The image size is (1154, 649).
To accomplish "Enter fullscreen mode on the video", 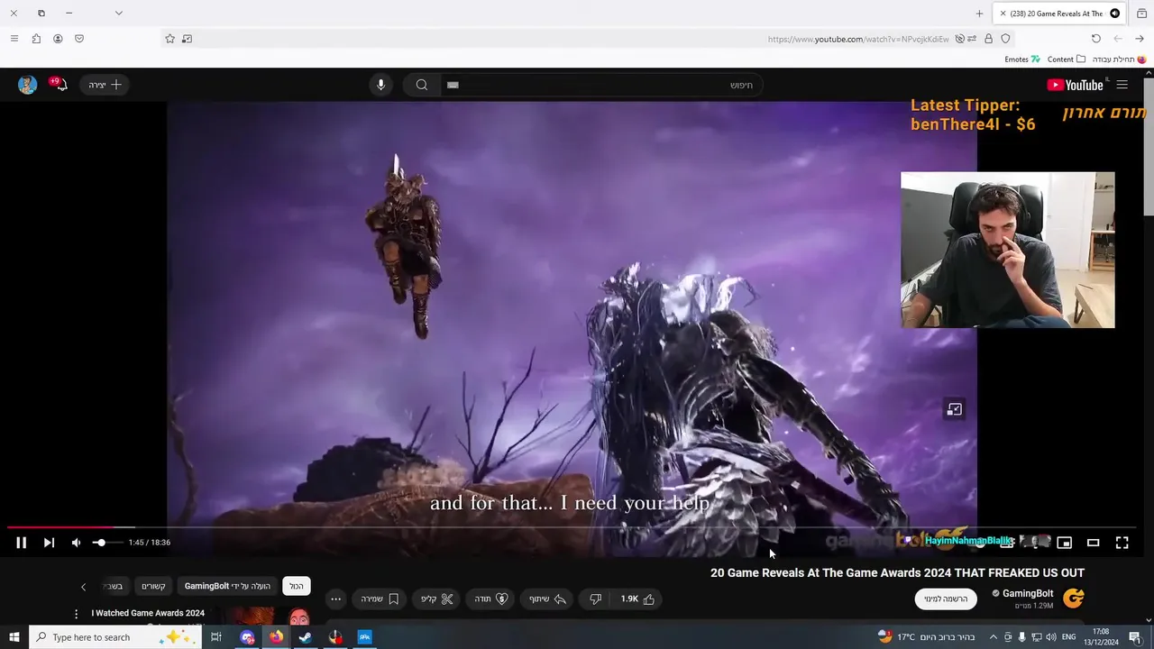I will click(1122, 543).
